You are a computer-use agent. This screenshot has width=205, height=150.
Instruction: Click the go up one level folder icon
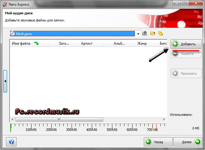144,34
